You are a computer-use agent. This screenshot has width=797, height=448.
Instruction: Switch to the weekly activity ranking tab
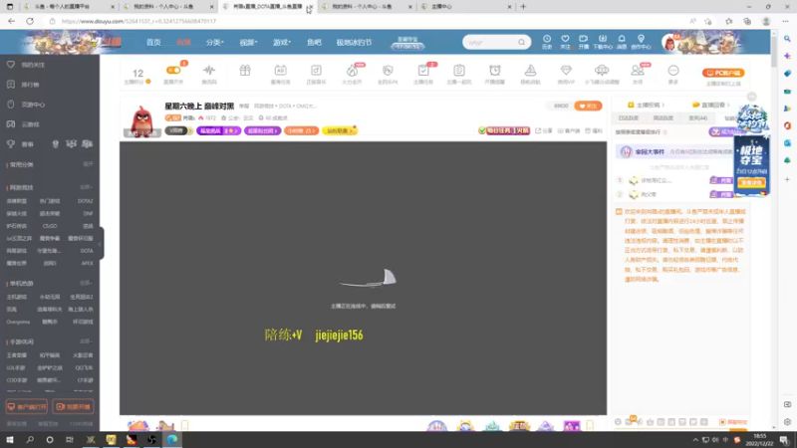tap(663, 117)
